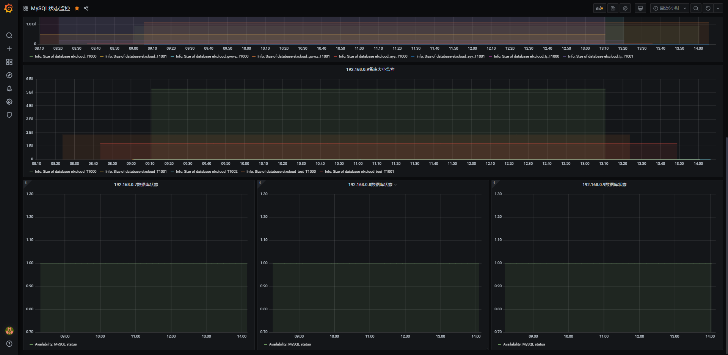
Task: Click the Add panel icon
Action: pyautogui.click(x=599, y=8)
